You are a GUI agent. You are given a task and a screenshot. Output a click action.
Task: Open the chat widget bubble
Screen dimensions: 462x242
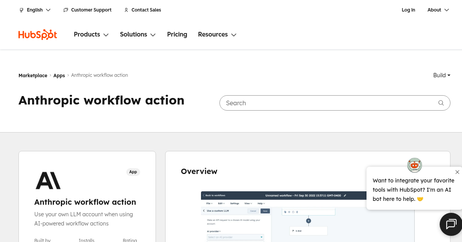tap(451, 224)
